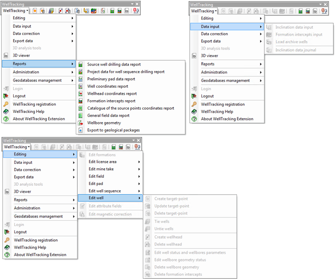The width and height of the screenshot is (335, 279).
Task: Open WellTracking dropdown button in the Reports-menu window
Action: [16, 11]
